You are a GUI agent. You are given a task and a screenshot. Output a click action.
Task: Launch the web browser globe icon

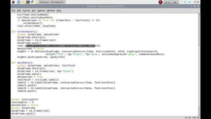tap(18, 2)
